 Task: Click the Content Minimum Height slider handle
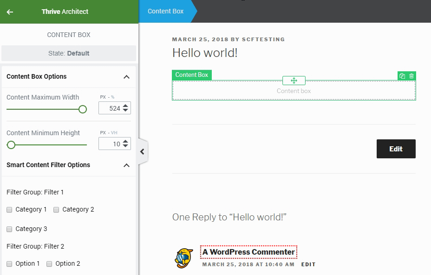[x=11, y=145]
